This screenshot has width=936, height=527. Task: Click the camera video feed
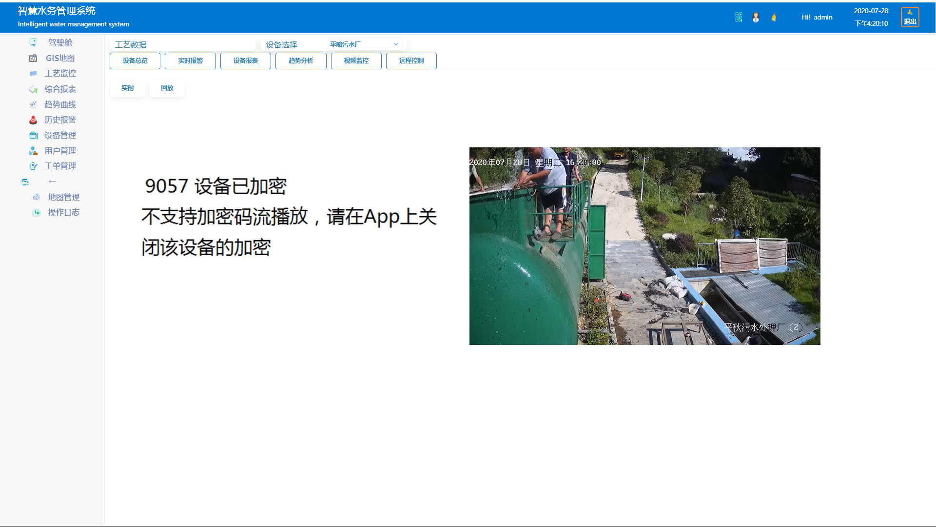pyautogui.click(x=644, y=246)
